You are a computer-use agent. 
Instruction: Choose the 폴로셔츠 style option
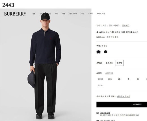click(x=109, y=63)
